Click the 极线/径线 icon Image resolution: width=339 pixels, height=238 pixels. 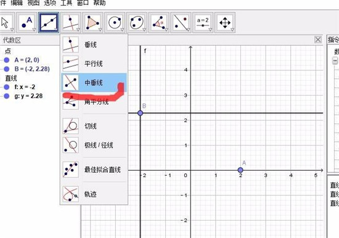tap(70, 145)
